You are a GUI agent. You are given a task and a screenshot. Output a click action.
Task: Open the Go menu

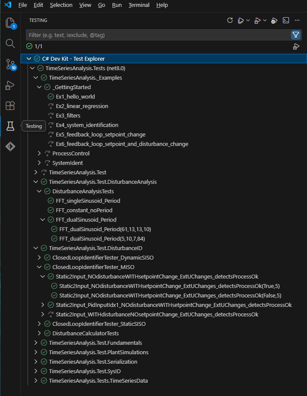click(x=101, y=5)
